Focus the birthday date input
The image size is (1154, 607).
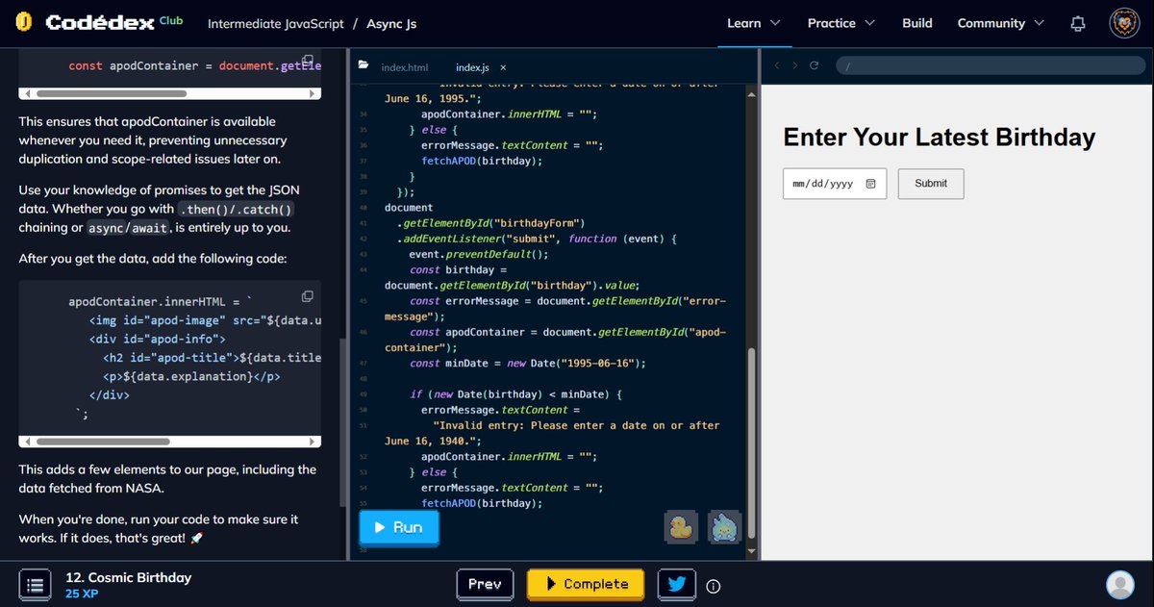tap(835, 184)
